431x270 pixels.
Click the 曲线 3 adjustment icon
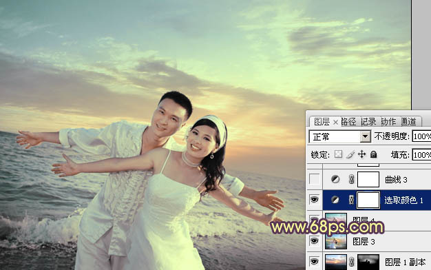pos(335,179)
